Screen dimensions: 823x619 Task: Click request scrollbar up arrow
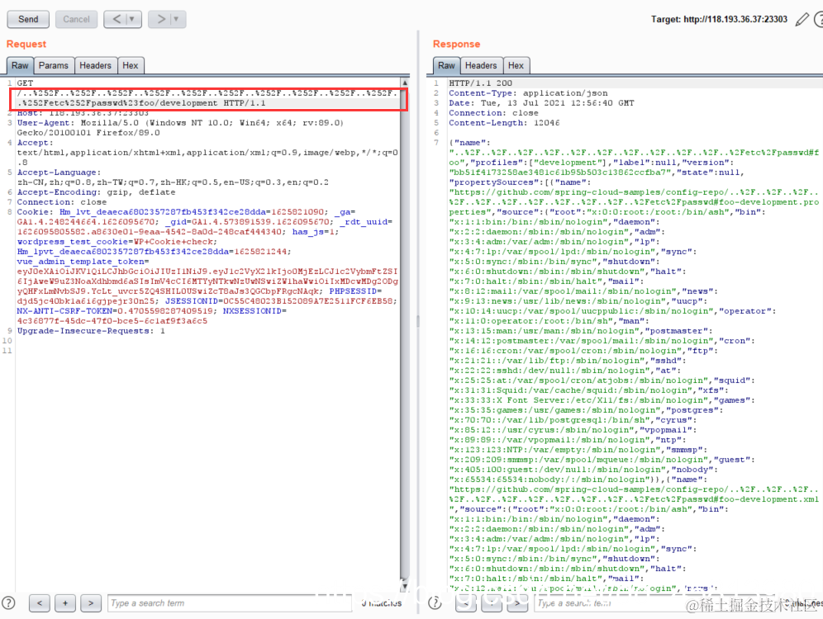pyautogui.click(x=405, y=83)
